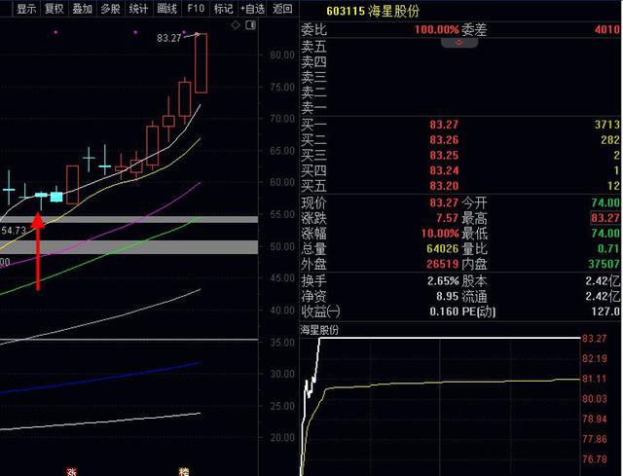Select the 买五 price 83.20
623x476 pixels.
coord(444,186)
